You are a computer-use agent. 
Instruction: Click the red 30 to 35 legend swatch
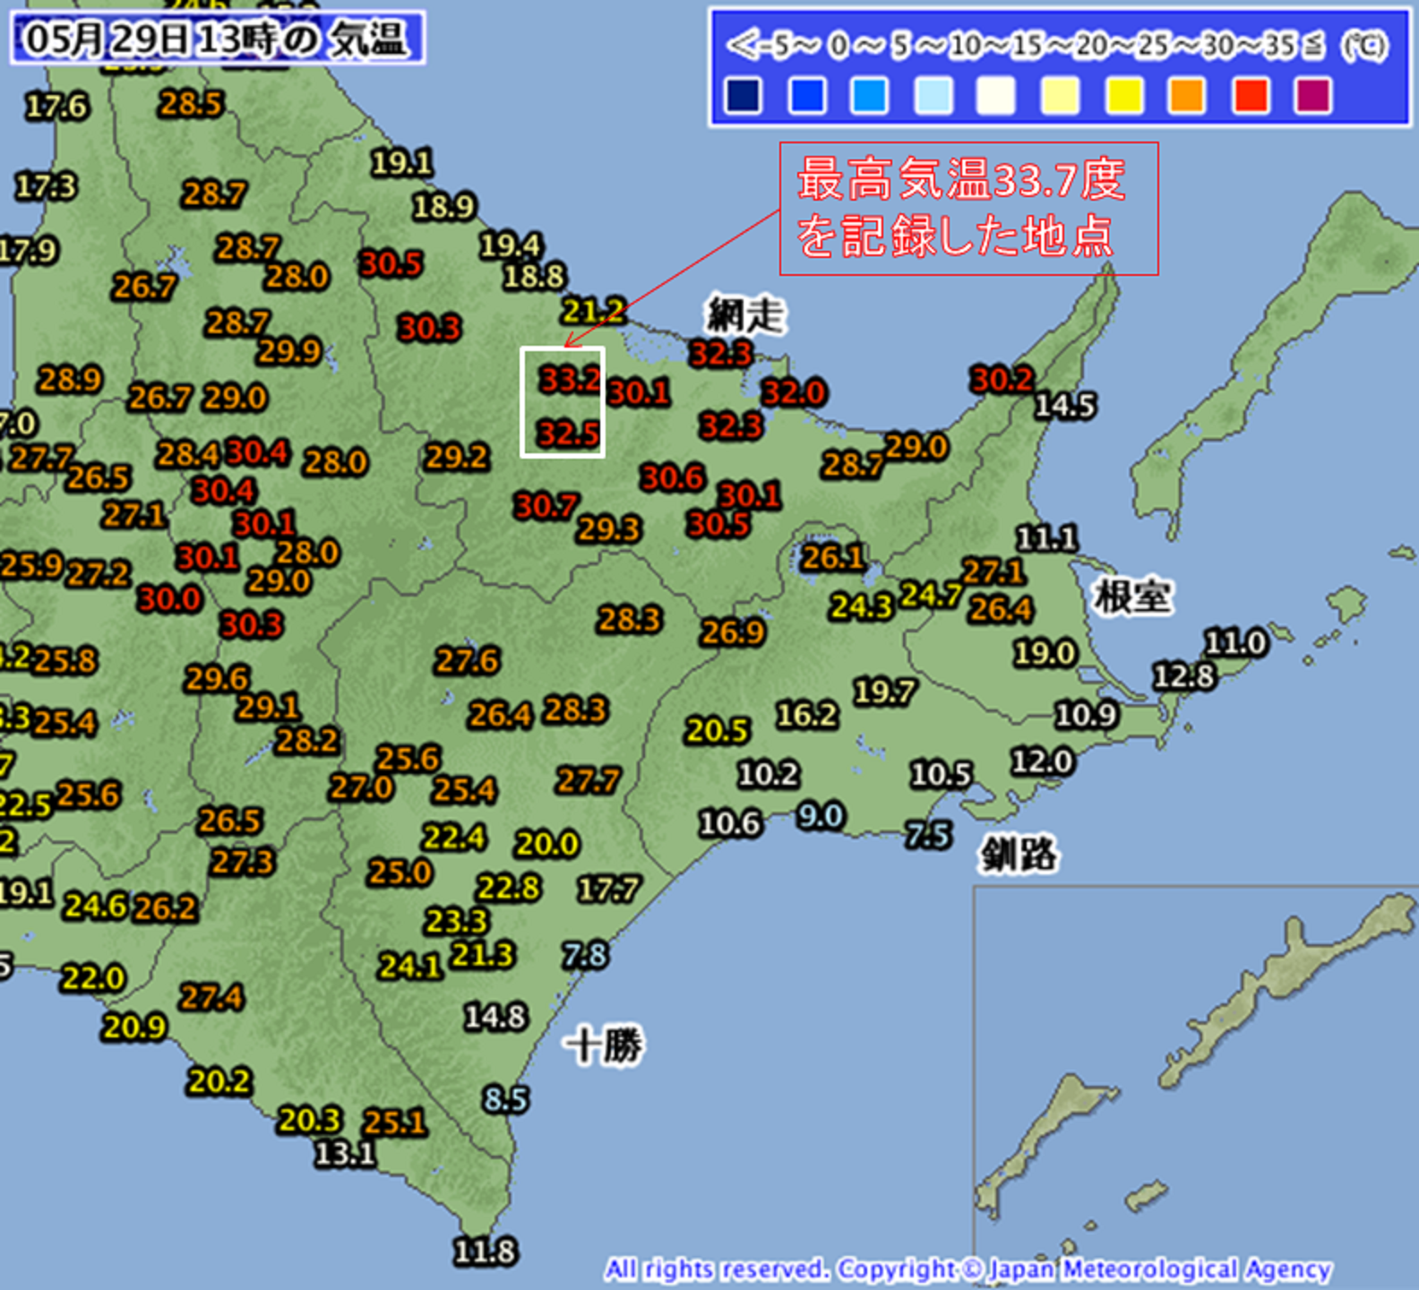click(1251, 95)
